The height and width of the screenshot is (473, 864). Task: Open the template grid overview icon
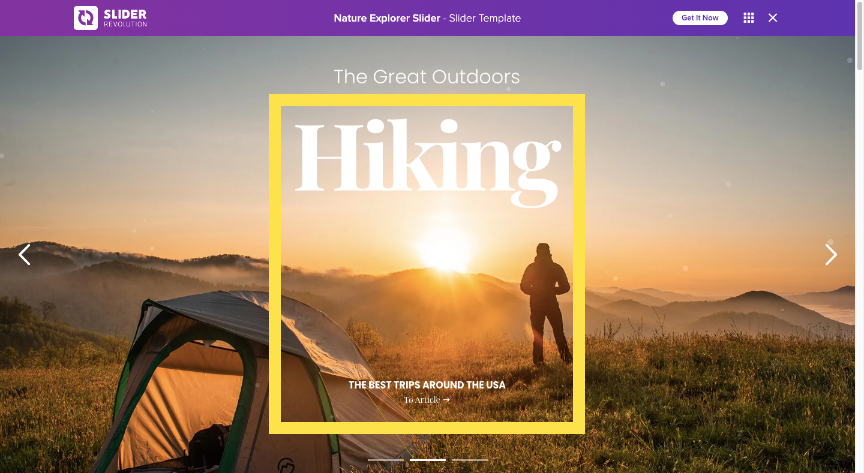tap(749, 18)
